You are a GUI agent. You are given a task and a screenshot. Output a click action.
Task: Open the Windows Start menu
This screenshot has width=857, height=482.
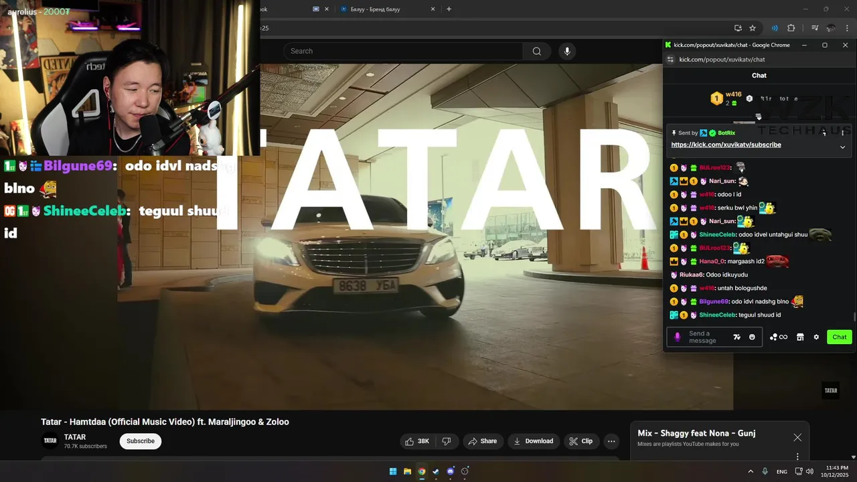393,471
